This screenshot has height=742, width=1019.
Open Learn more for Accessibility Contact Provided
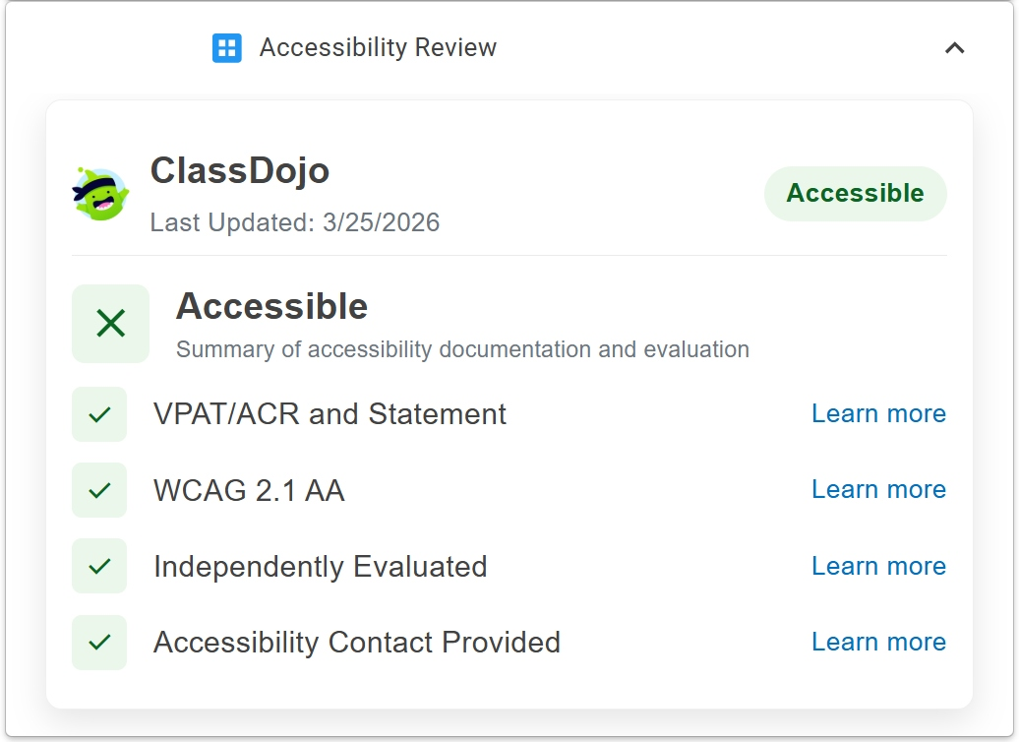(x=878, y=643)
